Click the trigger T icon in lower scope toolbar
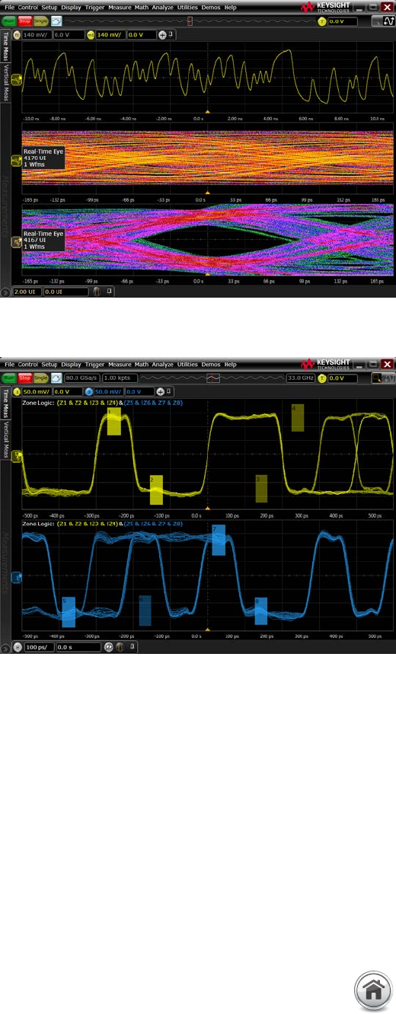 click(x=321, y=378)
